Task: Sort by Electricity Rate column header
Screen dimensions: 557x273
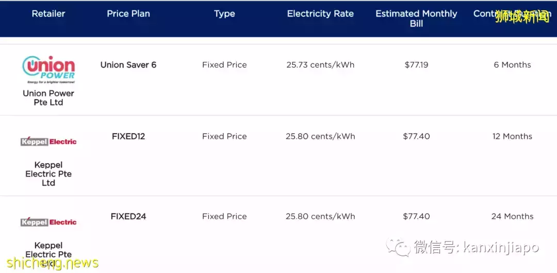Action: [x=320, y=14]
